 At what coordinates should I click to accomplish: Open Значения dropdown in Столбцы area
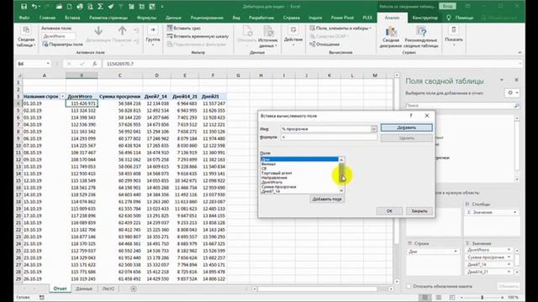point(514,212)
